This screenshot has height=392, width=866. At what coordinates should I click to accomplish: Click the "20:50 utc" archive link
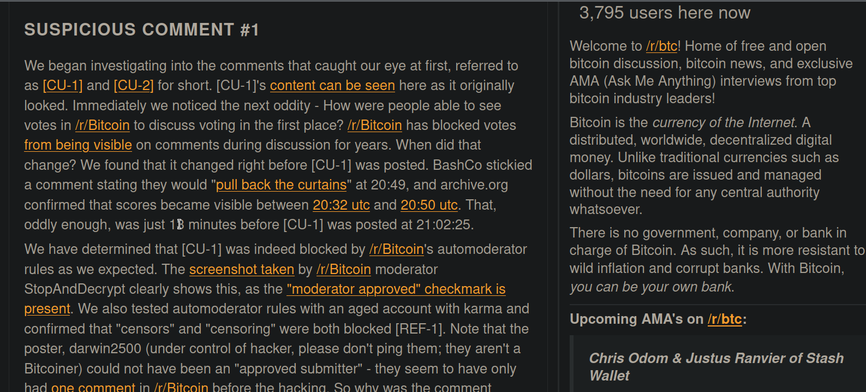429,205
